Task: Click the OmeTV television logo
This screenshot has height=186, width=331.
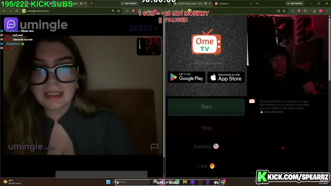Action: pyautogui.click(x=206, y=42)
